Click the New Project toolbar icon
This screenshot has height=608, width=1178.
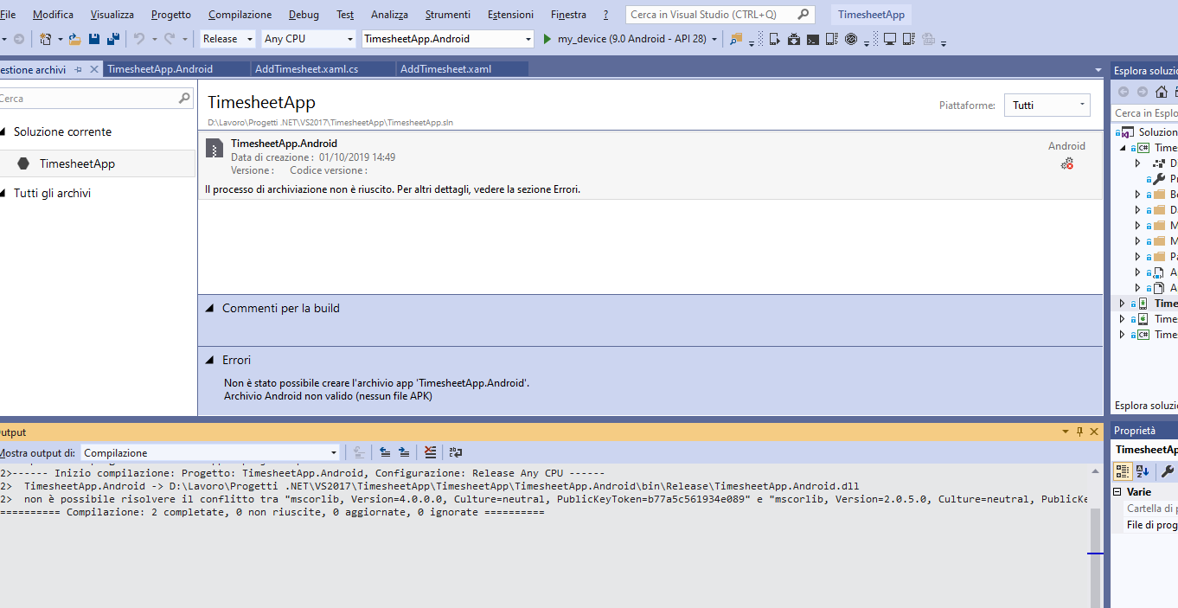pyautogui.click(x=45, y=39)
